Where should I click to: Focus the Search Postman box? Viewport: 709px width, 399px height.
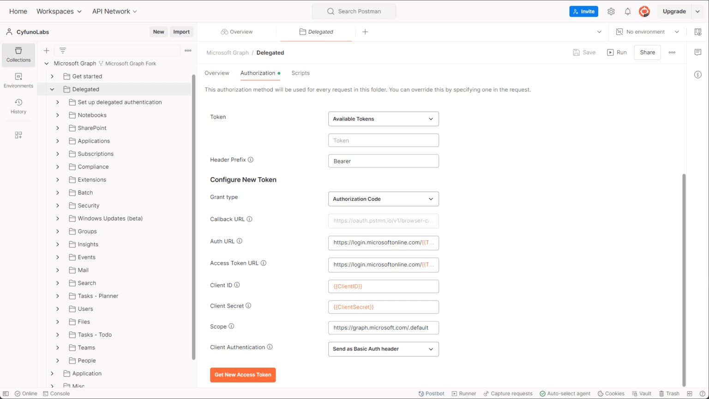354,12
